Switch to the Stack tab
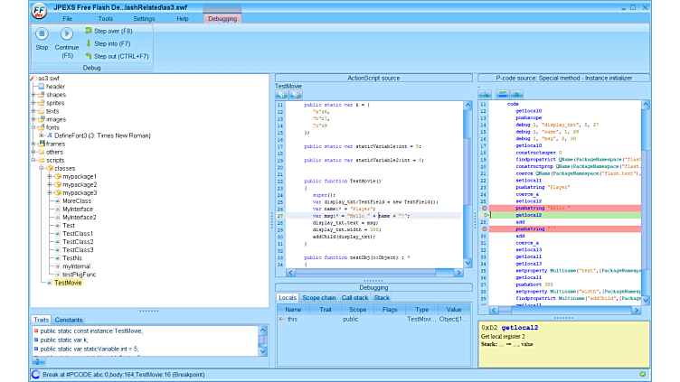The width and height of the screenshot is (680, 382). [382, 297]
